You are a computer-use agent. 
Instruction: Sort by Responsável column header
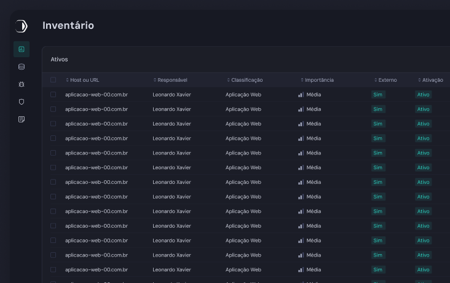click(172, 80)
